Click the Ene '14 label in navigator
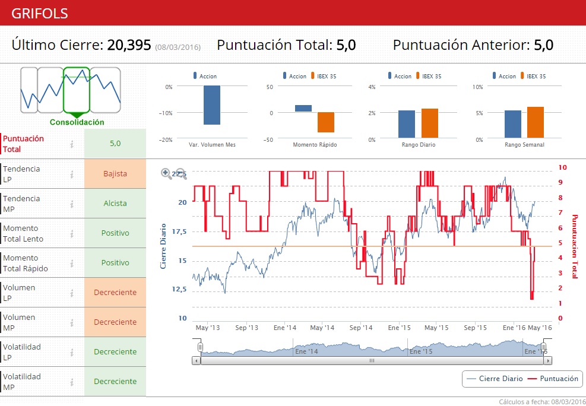 click(307, 351)
